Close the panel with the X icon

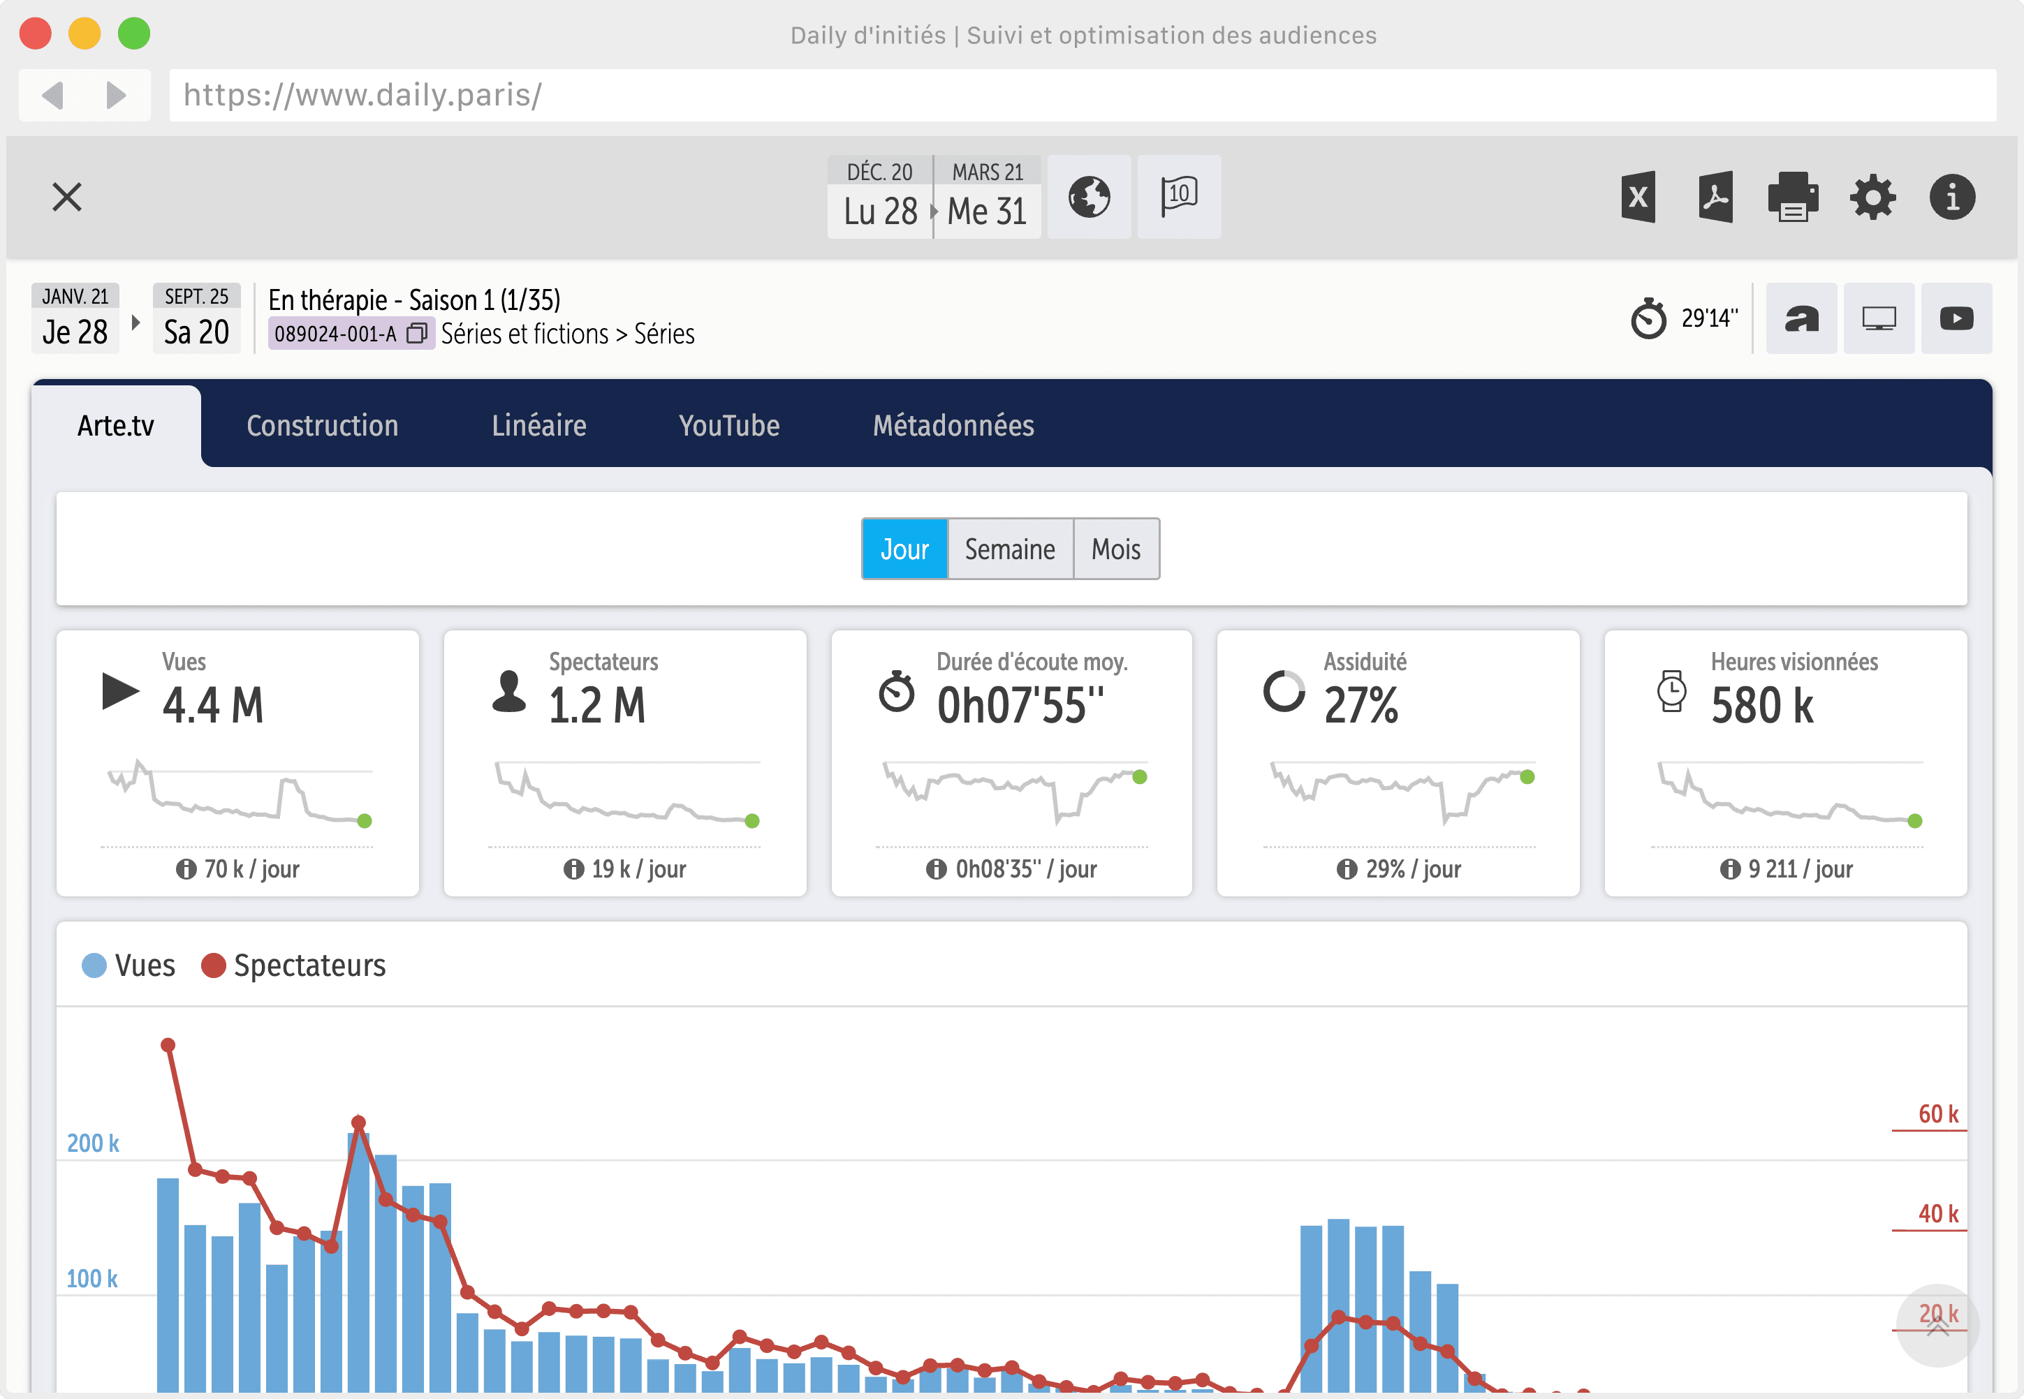click(66, 196)
